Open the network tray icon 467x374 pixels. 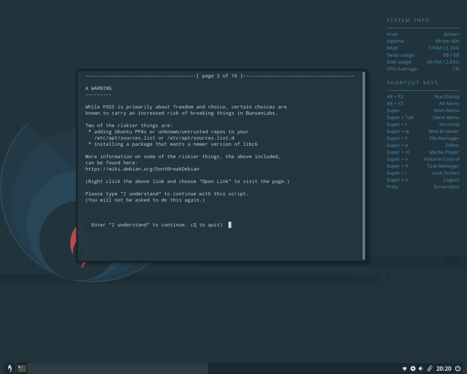[404, 369]
